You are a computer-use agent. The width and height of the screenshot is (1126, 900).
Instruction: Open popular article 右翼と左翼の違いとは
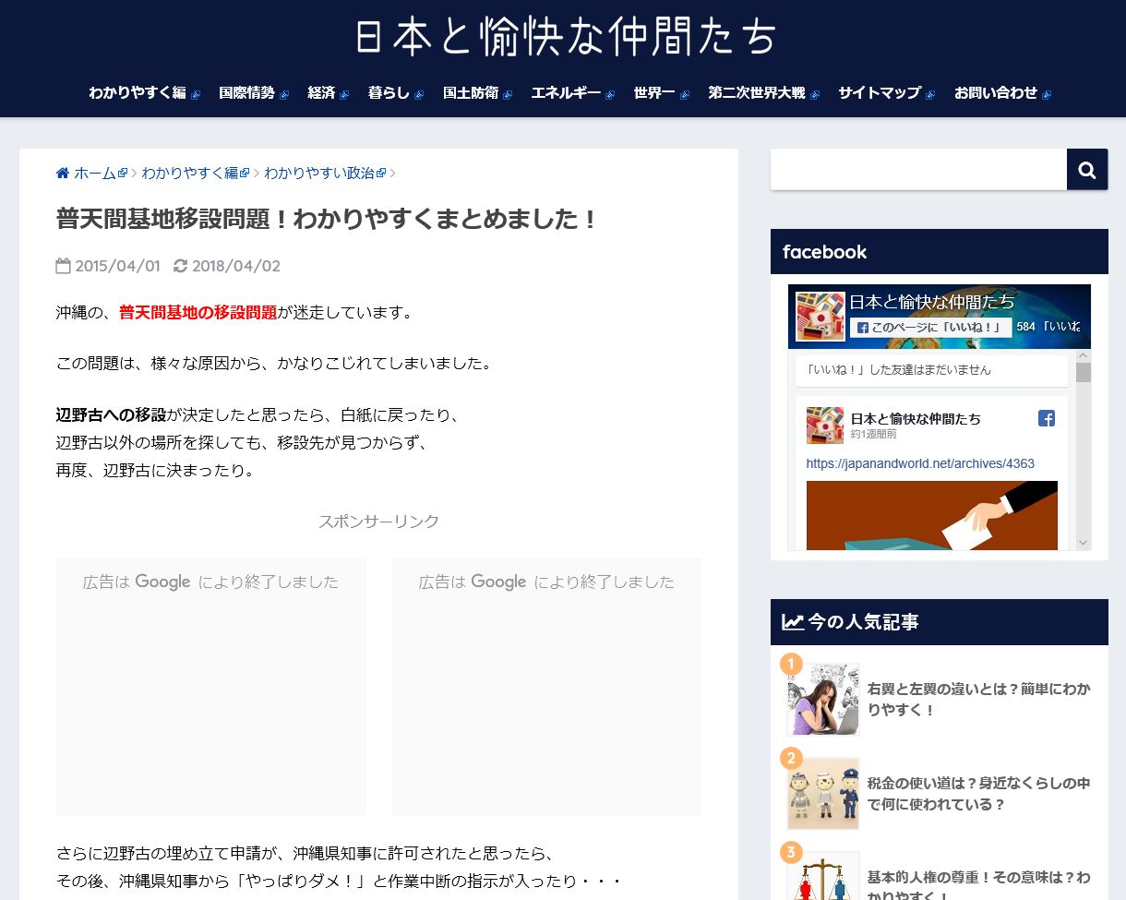coord(978,700)
